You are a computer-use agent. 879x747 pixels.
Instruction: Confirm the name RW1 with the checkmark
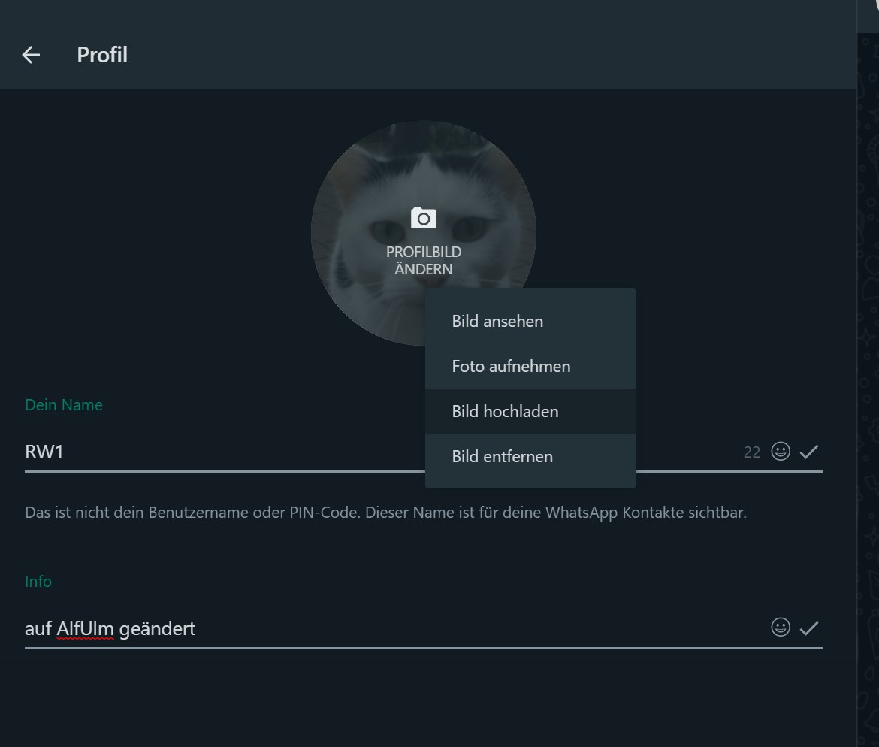click(809, 452)
